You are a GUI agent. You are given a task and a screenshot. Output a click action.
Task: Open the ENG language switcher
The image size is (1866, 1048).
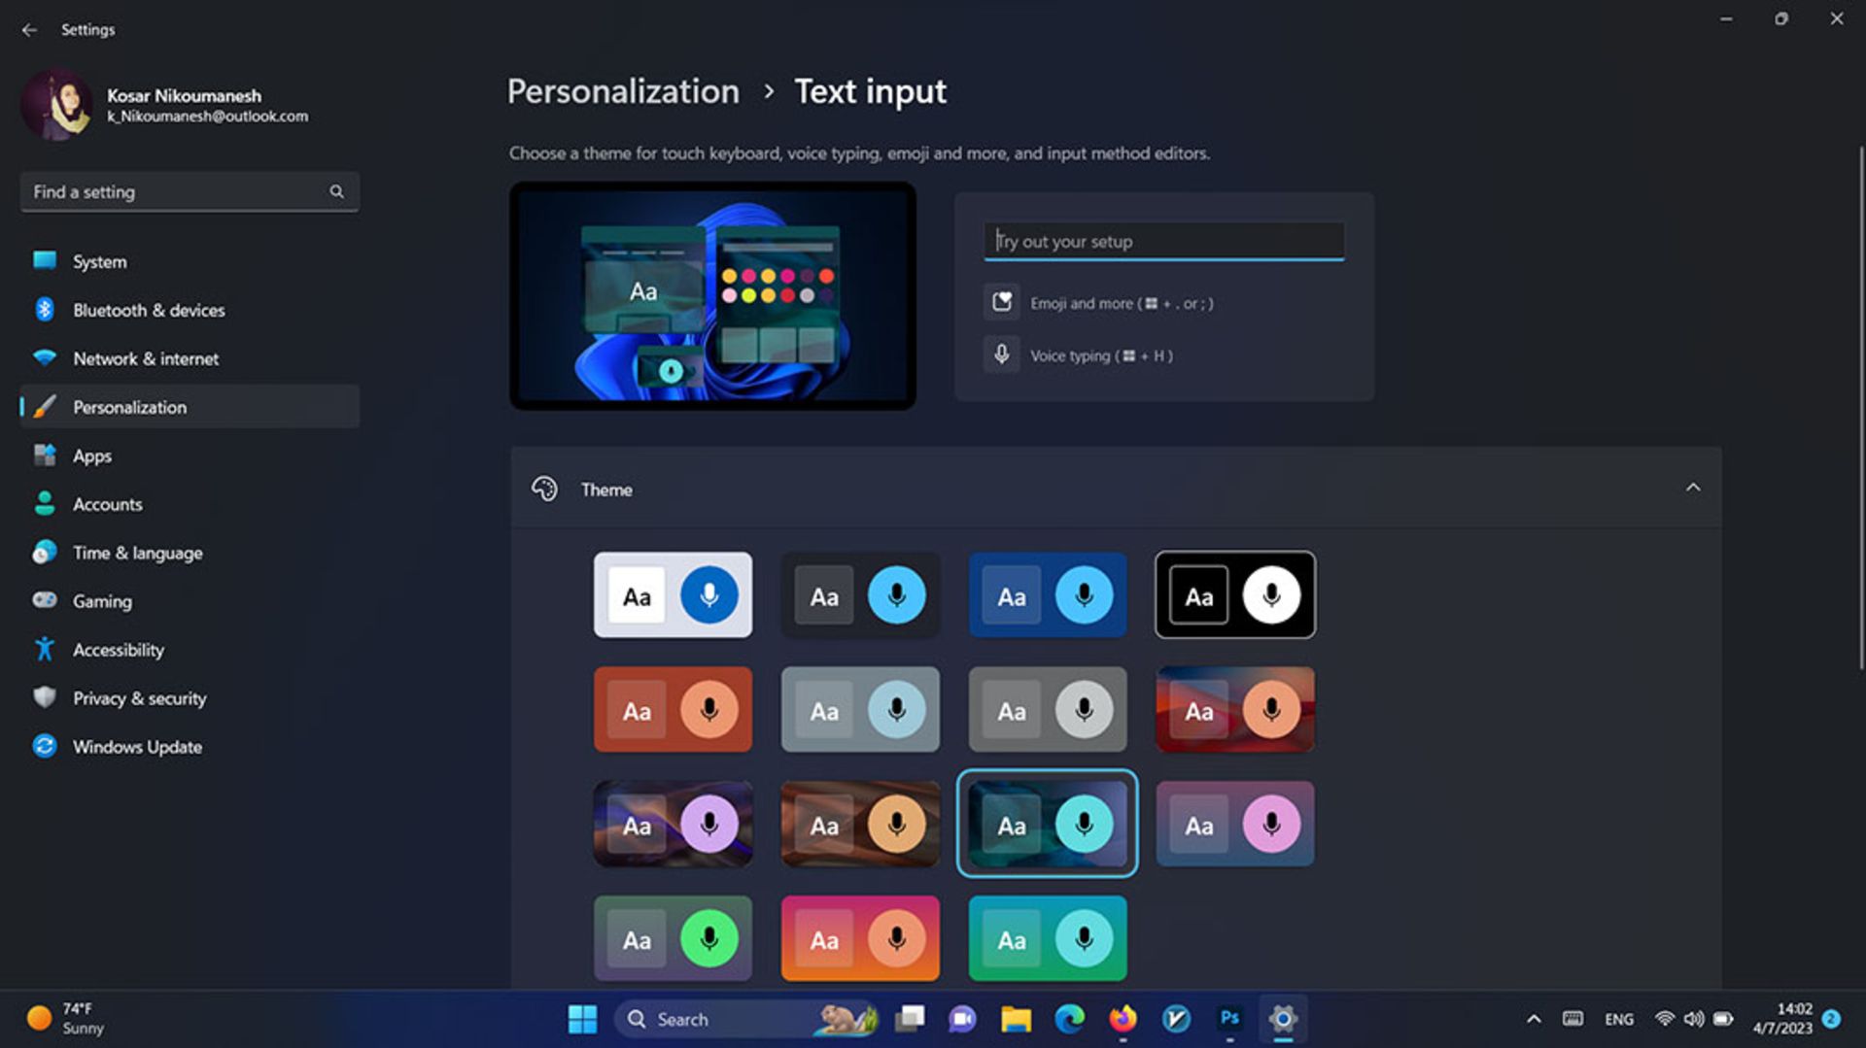click(1619, 1019)
